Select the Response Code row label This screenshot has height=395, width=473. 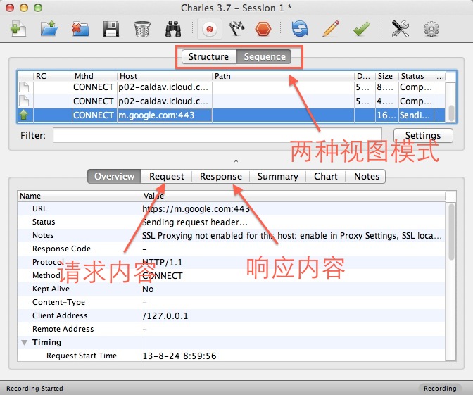tap(61, 249)
